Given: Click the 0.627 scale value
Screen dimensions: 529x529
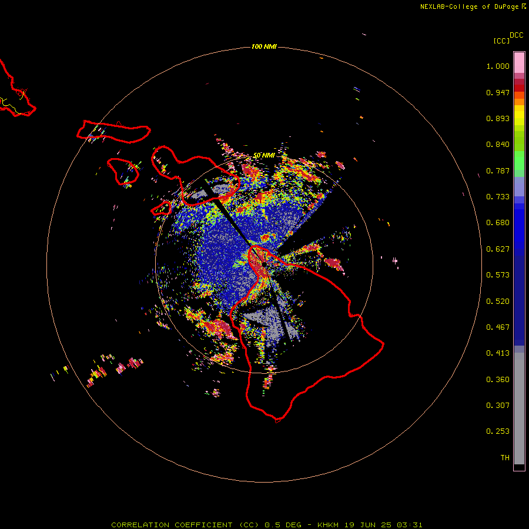Looking at the screenshot, I should pos(498,249).
